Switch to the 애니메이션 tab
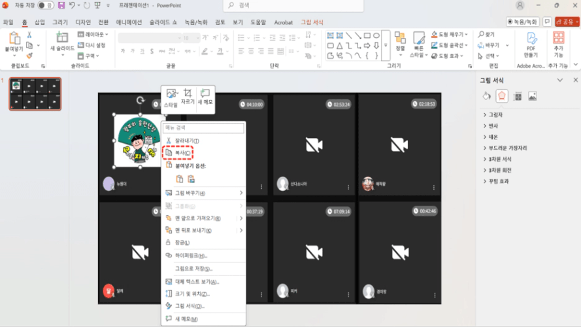The height and width of the screenshot is (327, 581). [129, 22]
